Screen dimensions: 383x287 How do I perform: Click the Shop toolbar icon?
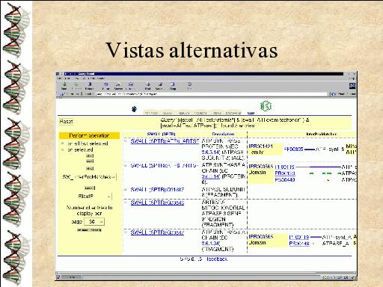coord(173,86)
